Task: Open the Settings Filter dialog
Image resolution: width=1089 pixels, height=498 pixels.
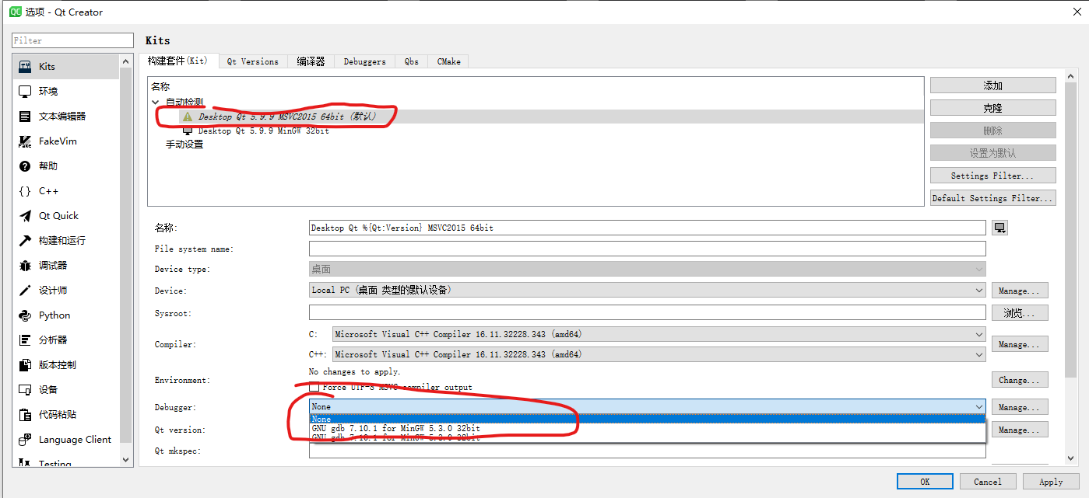Action: 992,175
